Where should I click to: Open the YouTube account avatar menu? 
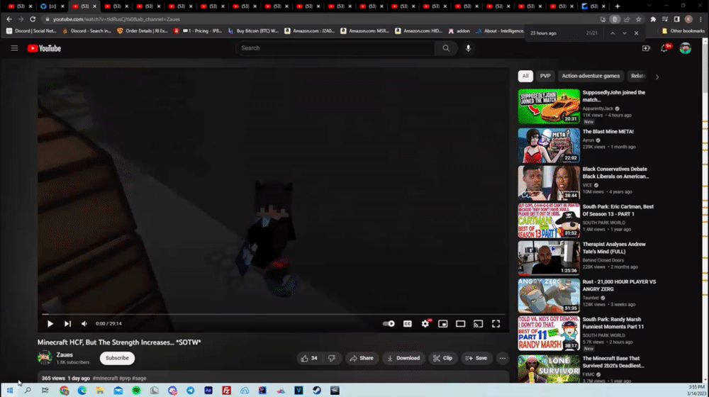(685, 48)
